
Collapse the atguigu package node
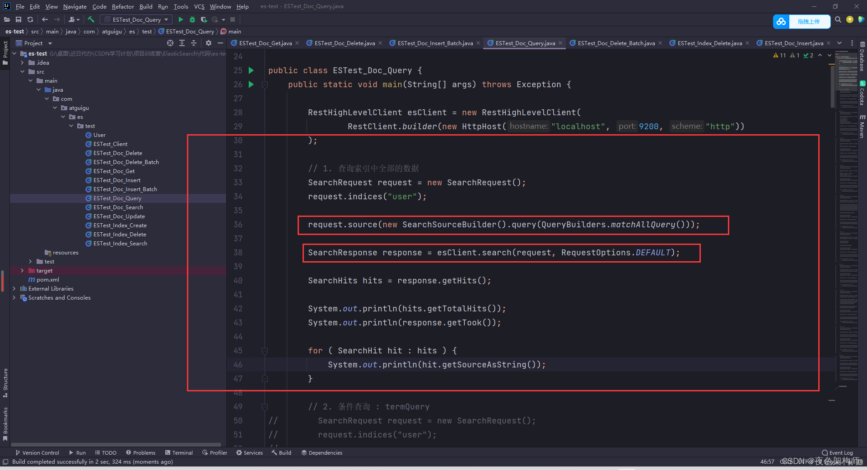coord(55,108)
